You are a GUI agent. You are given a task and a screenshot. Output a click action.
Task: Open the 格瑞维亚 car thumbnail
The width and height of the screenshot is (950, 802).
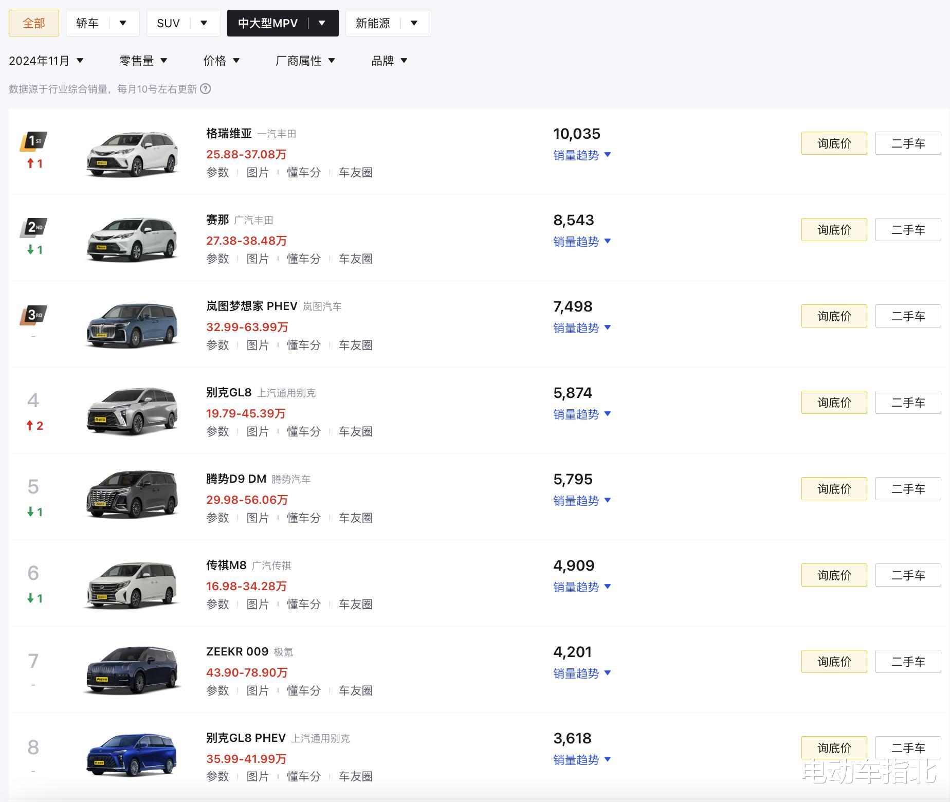[x=132, y=153]
